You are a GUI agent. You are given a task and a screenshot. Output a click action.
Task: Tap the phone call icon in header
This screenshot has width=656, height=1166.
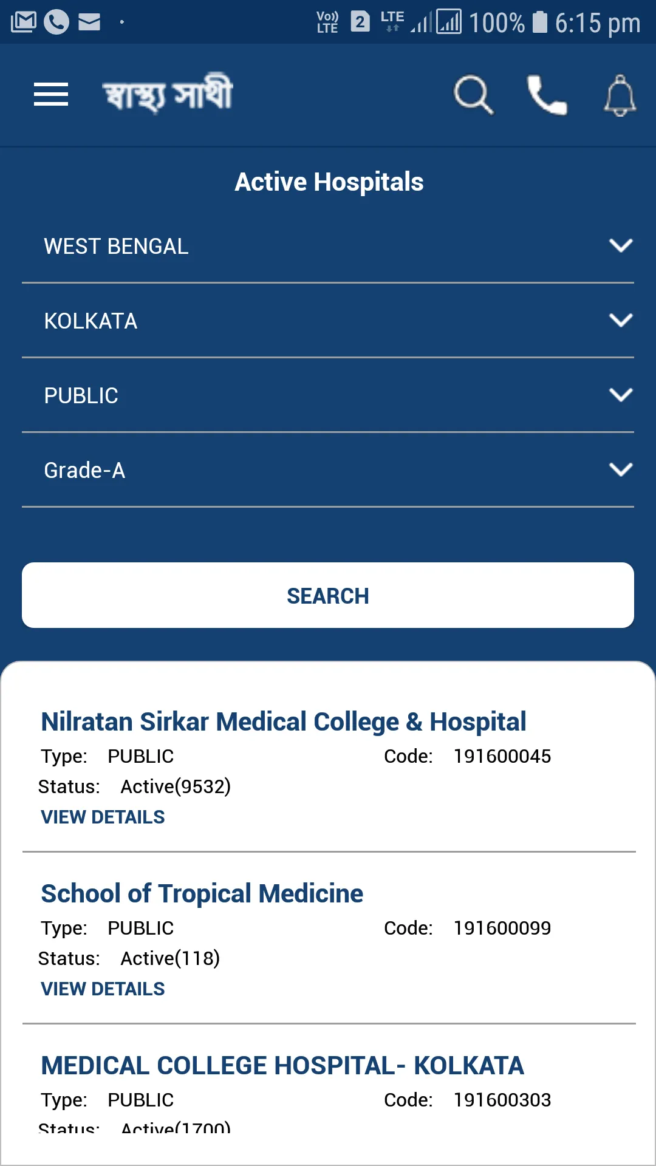tap(547, 95)
